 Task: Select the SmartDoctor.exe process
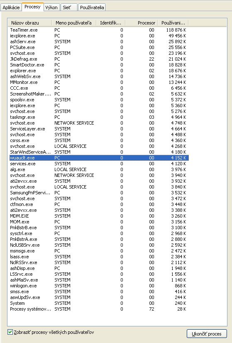pyautogui.click(x=99, y=65)
